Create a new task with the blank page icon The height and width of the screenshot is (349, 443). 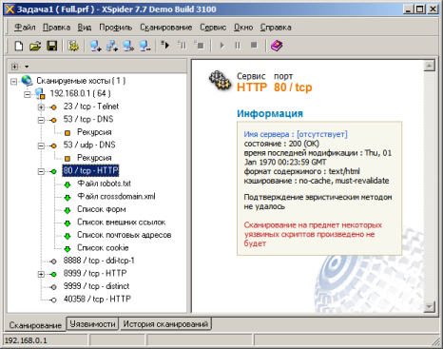coord(19,46)
